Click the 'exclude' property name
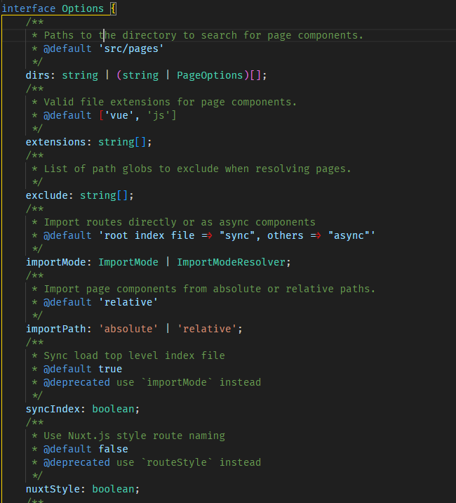This screenshot has width=456, height=503. point(47,195)
